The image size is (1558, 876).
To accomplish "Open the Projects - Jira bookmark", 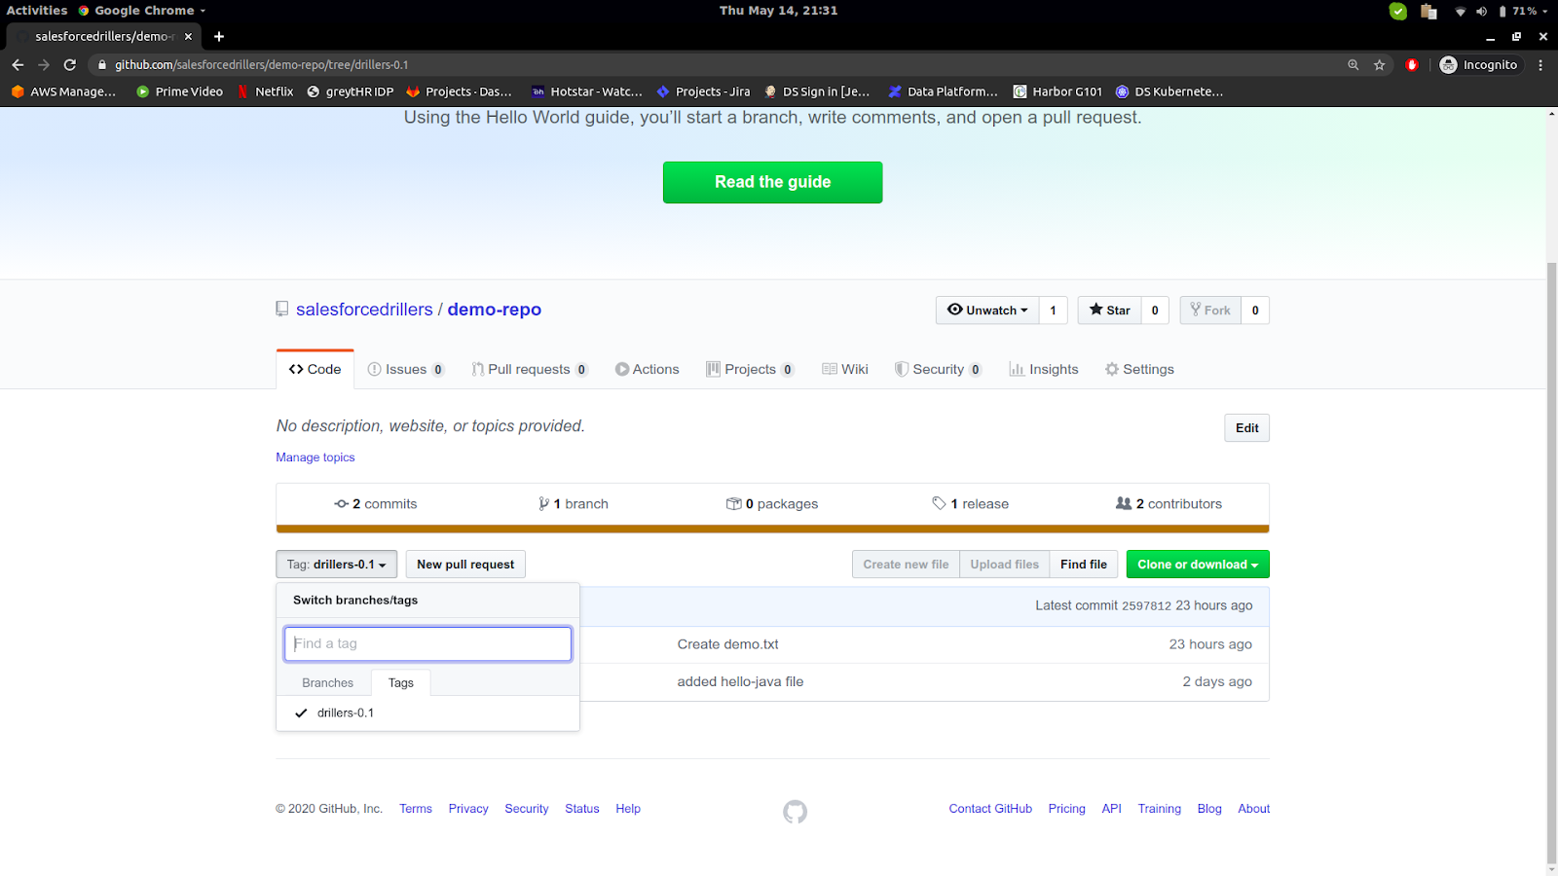I will click(x=703, y=91).
